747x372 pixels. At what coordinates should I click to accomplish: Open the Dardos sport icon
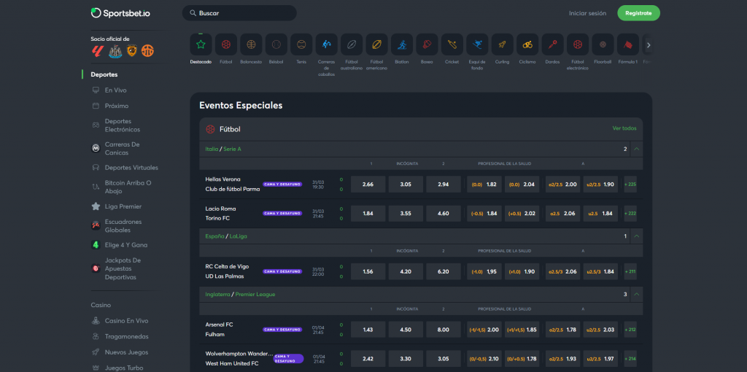pyautogui.click(x=553, y=44)
